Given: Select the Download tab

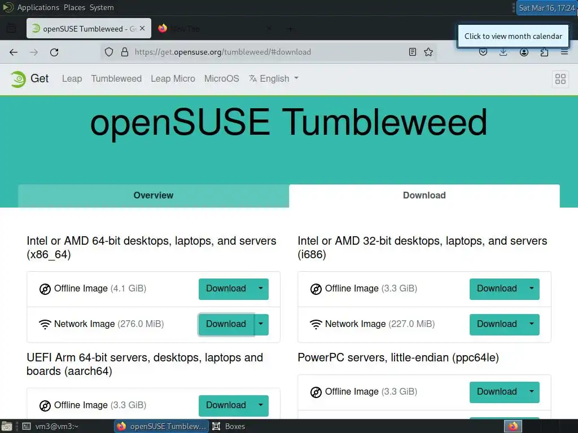Looking at the screenshot, I should (x=424, y=196).
